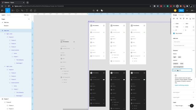
Task: Click the independent corners icon
Action: pyautogui.click(x=194, y=30)
